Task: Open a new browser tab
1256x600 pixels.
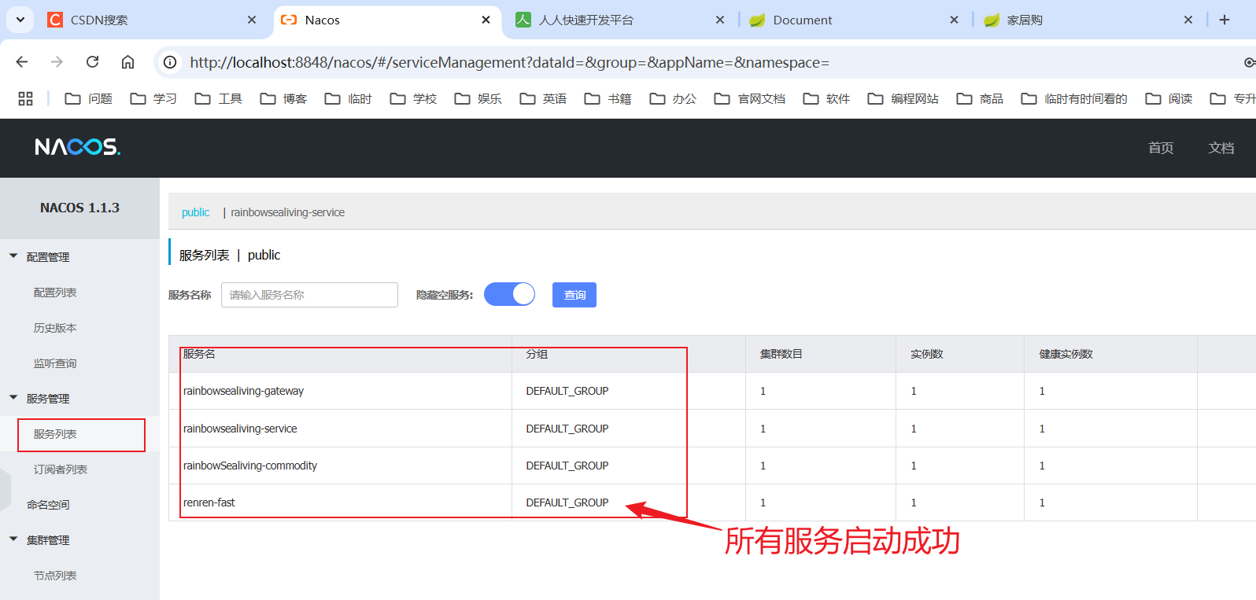Action: pyautogui.click(x=1225, y=20)
